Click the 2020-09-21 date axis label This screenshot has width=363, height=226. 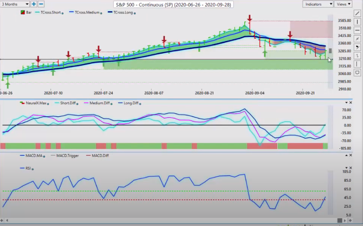305,93
